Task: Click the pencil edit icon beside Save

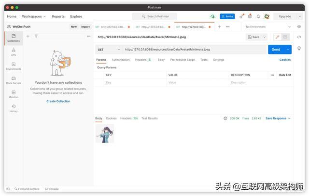Action: point(277,37)
